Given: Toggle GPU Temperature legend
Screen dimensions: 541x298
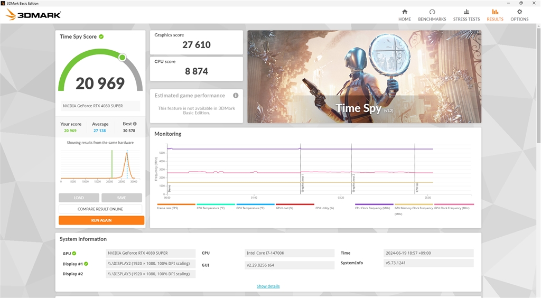Looking at the screenshot, I should [x=255, y=206].
